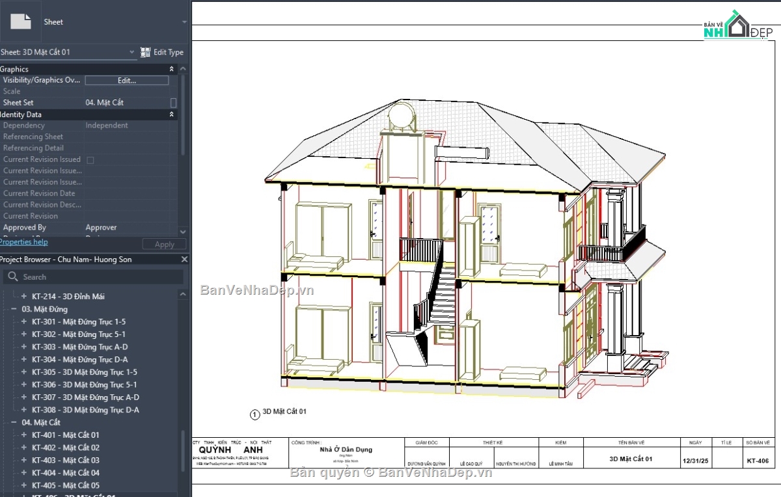This screenshot has width=781, height=497.
Task: Click the Current Revision property row
Action: (x=89, y=216)
